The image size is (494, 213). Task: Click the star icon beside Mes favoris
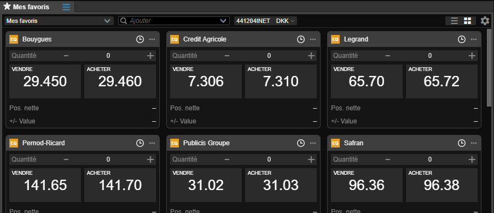pos(7,7)
